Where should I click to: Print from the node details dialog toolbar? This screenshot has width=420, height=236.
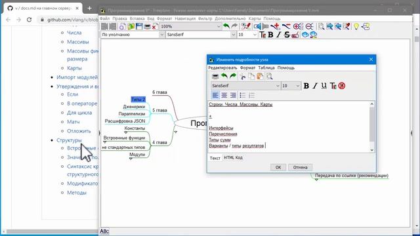pyautogui.click(x=215, y=77)
